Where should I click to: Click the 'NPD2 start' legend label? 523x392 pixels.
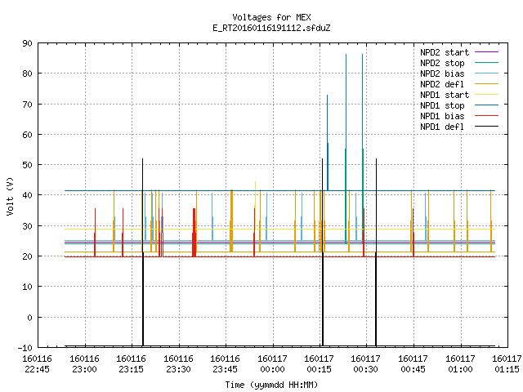pos(445,52)
